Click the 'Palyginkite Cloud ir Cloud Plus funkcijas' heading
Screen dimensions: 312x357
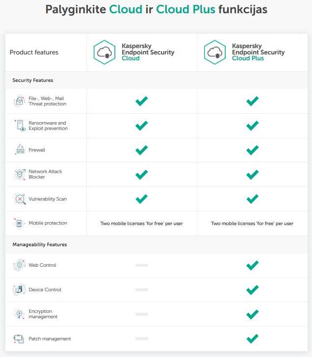[156, 10]
